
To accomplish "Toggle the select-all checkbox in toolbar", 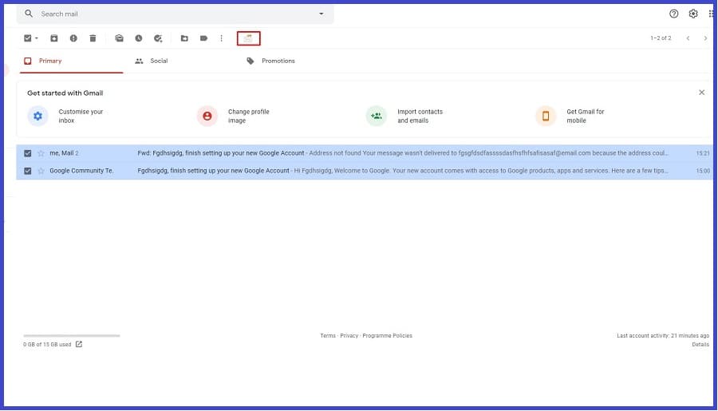I will pos(27,38).
